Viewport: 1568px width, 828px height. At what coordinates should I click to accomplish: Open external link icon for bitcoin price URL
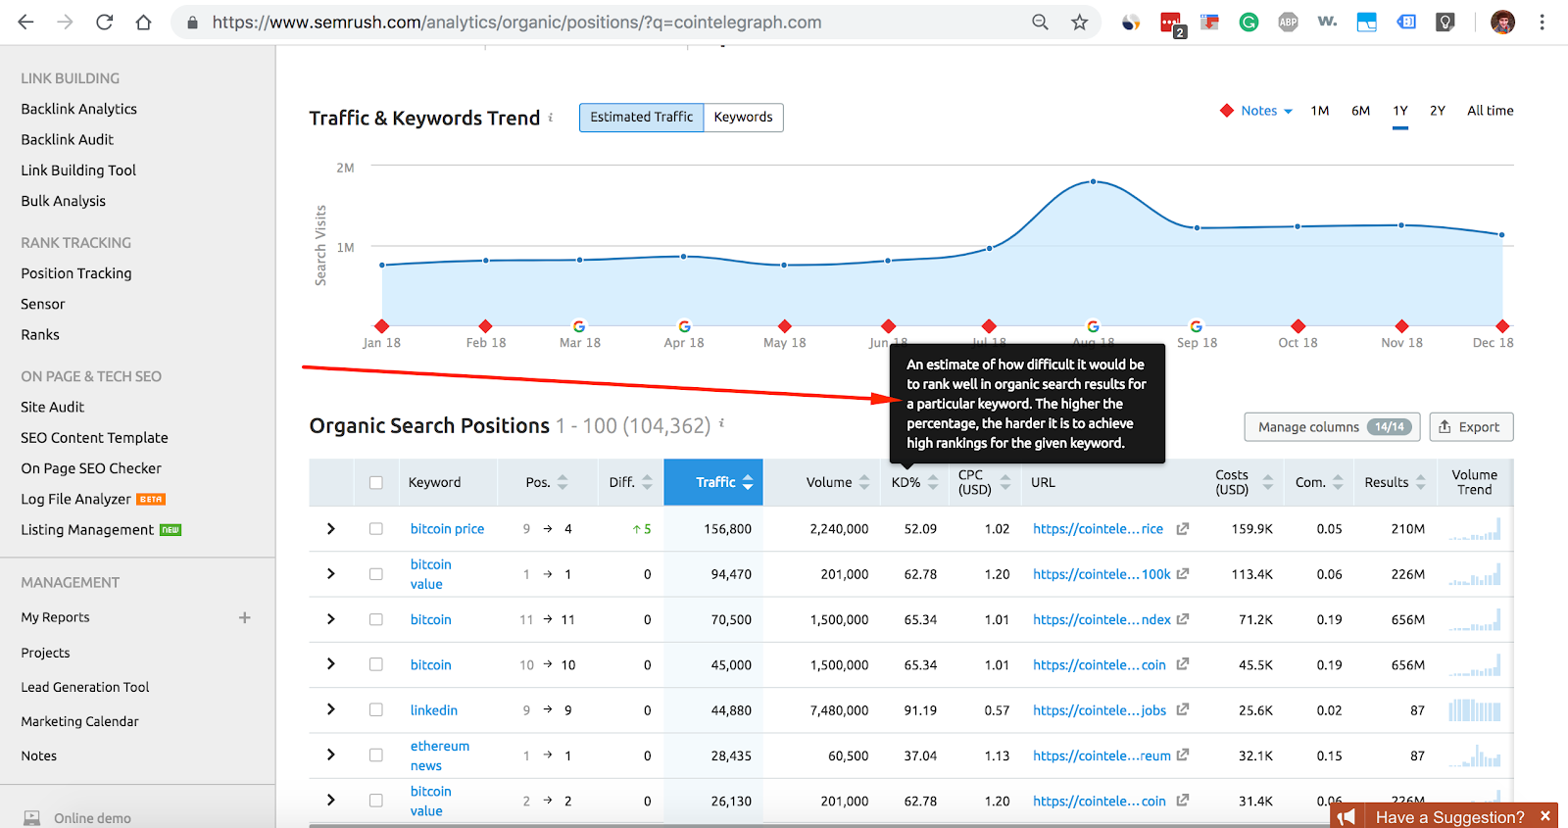pyautogui.click(x=1183, y=528)
